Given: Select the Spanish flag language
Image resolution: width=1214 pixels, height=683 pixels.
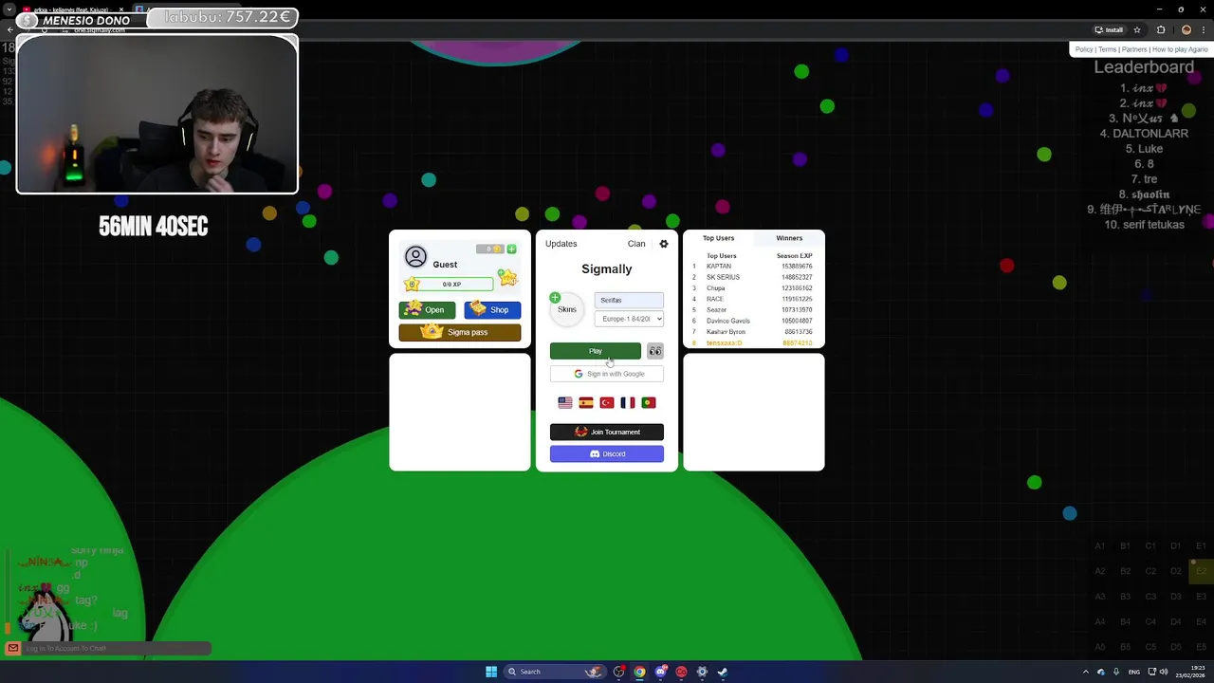Looking at the screenshot, I should tap(586, 402).
